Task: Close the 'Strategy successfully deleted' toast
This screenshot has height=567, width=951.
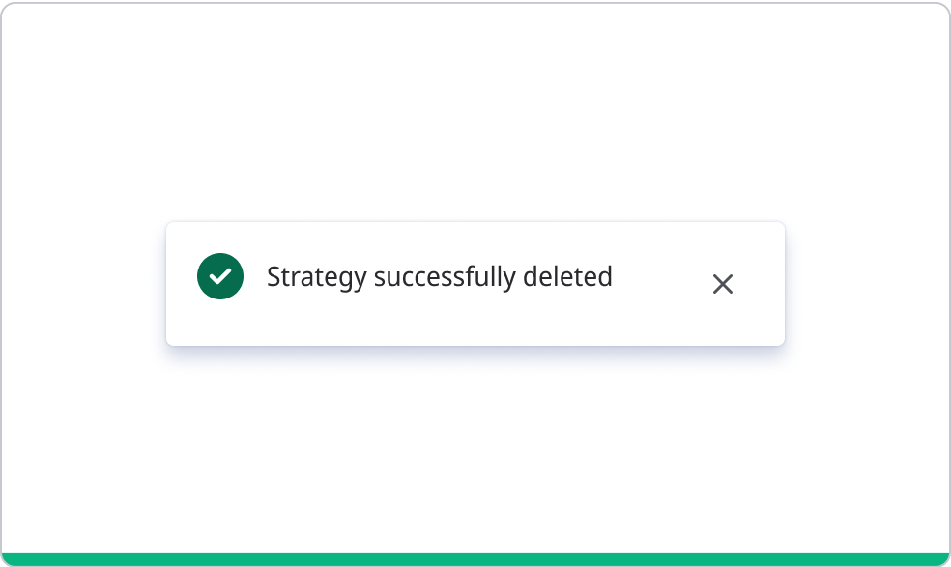Action: 723,284
